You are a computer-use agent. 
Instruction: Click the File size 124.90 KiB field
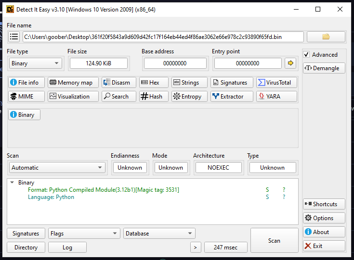[x=99, y=63]
